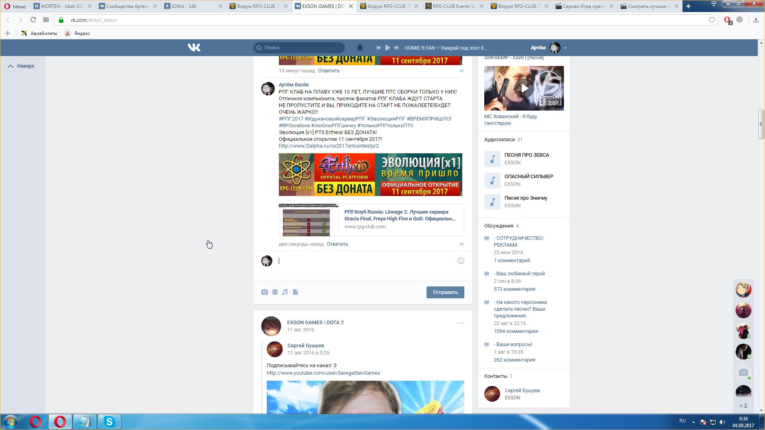Open the l2alpha.ru contest link

click(329, 146)
